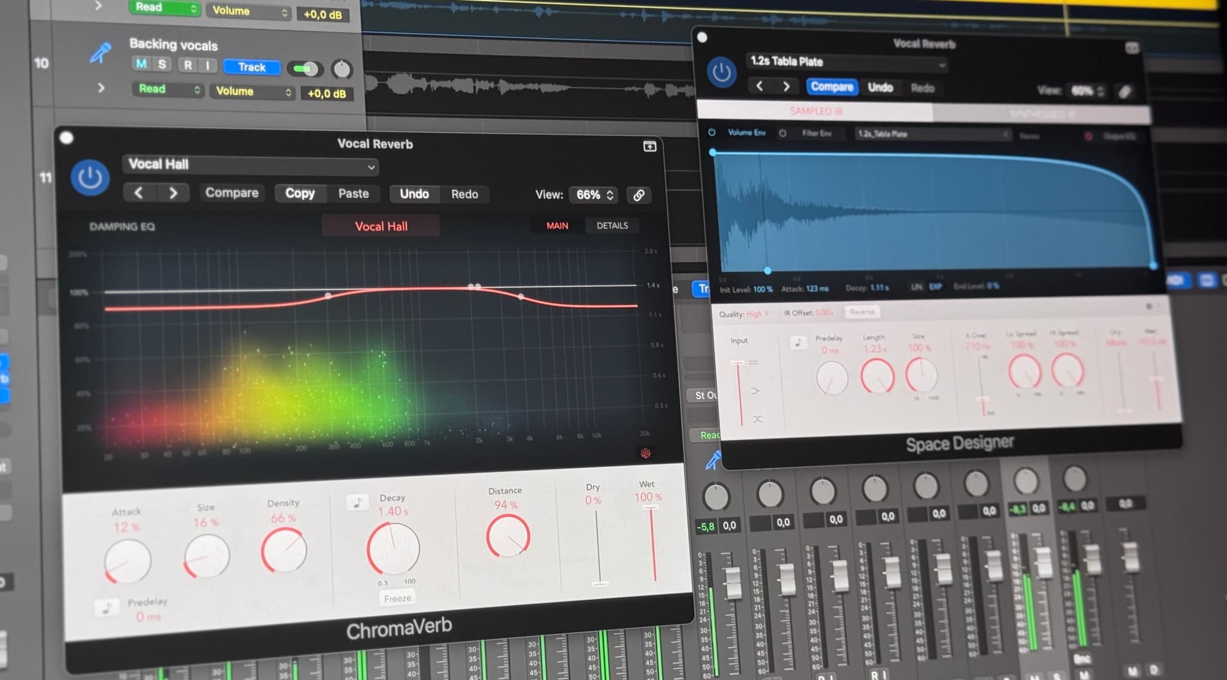Switch to the DETAILS tab in ChromaVerb

[x=611, y=226]
